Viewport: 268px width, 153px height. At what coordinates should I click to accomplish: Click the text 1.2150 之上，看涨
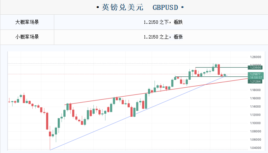click(163, 37)
